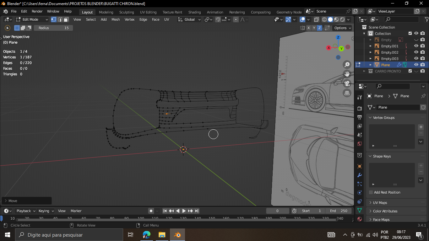This screenshot has width=429, height=241.
Task: Switch to the Sculpting workspace tab
Action: 126,12
